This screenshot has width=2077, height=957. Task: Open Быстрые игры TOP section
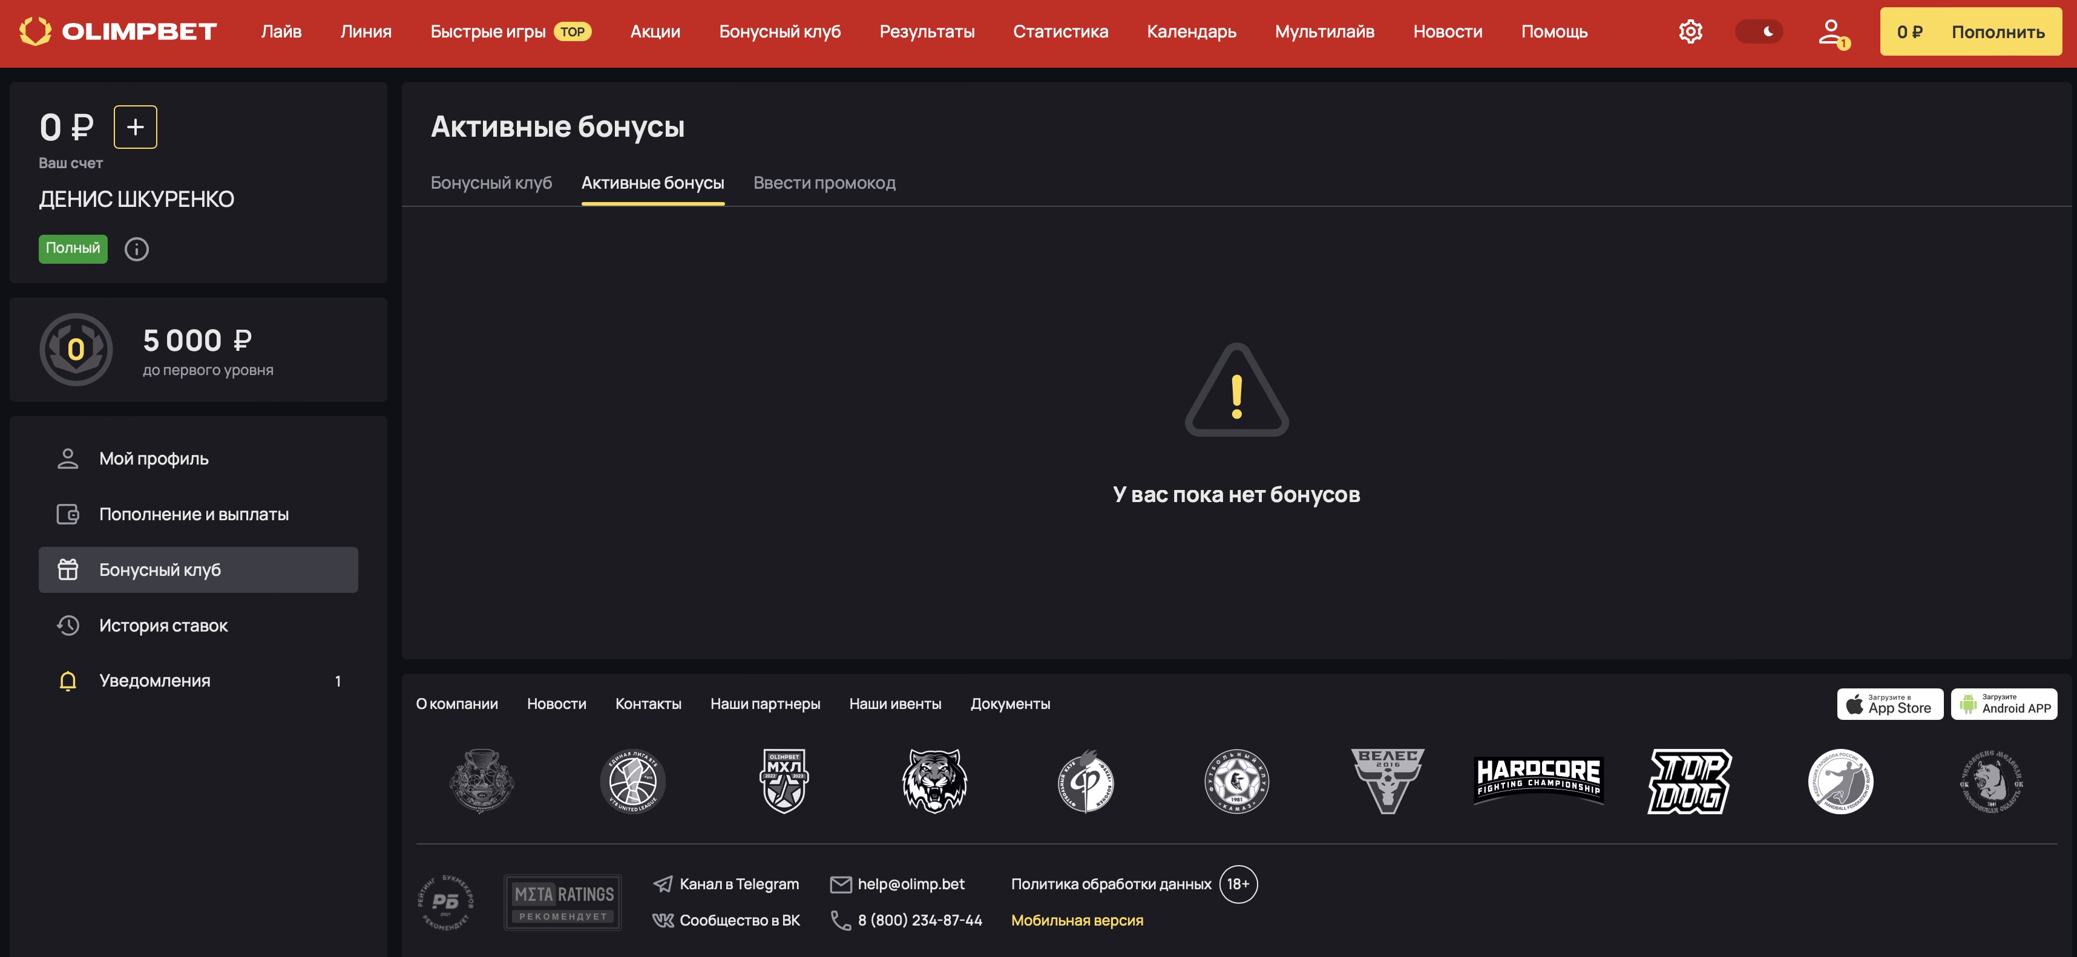(x=510, y=31)
